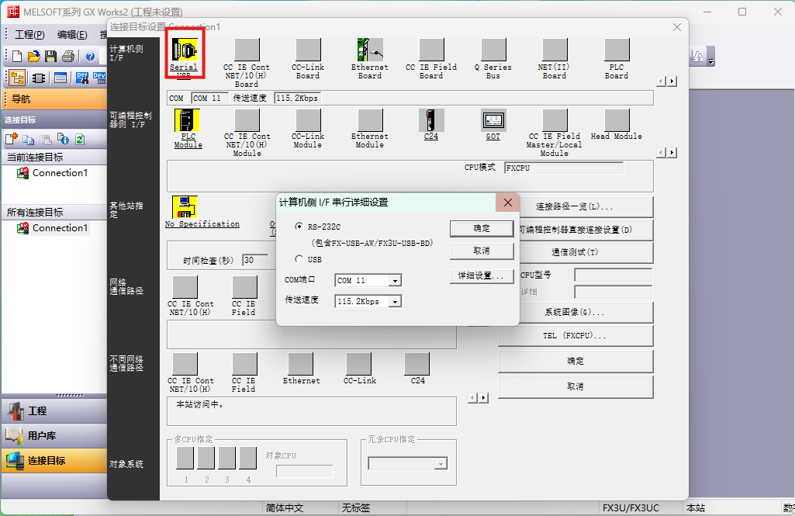This screenshot has height=516, width=795.
Task: Select the PLC Module icon
Action: (x=187, y=120)
